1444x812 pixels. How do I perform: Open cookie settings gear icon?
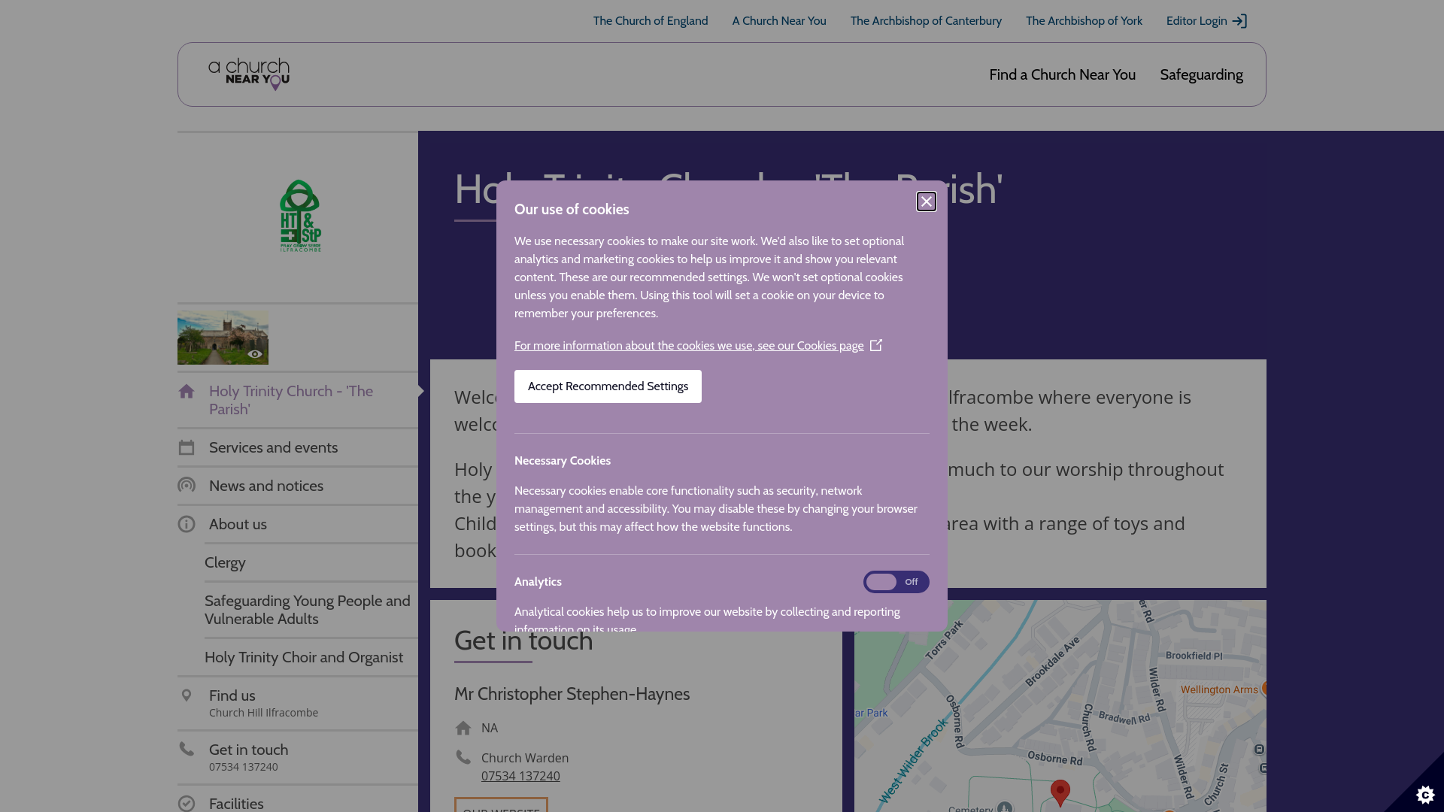click(1425, 795)
